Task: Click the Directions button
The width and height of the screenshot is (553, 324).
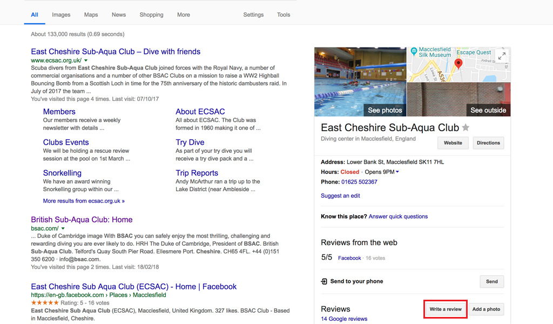Action: click(x=488, y=143)
